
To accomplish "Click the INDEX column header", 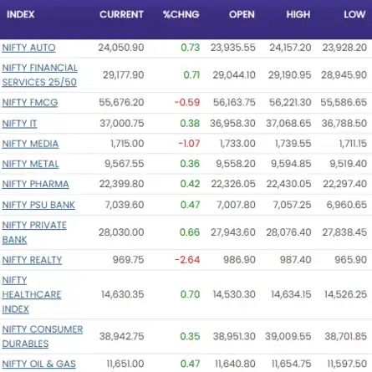I will 21,14.
